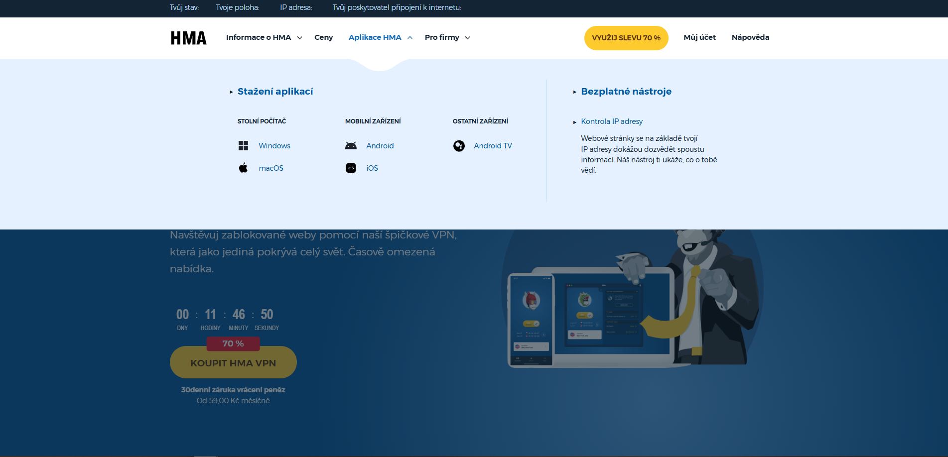Click the iOS app icon
The height and width of the screenshot is (457, 948).
(x=351, y=168)
